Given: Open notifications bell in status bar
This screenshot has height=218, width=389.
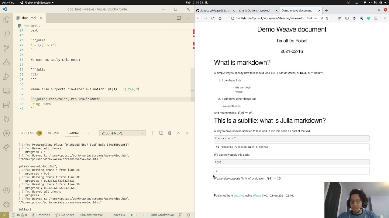Looking at the screenshot, I should pos(188,215).
